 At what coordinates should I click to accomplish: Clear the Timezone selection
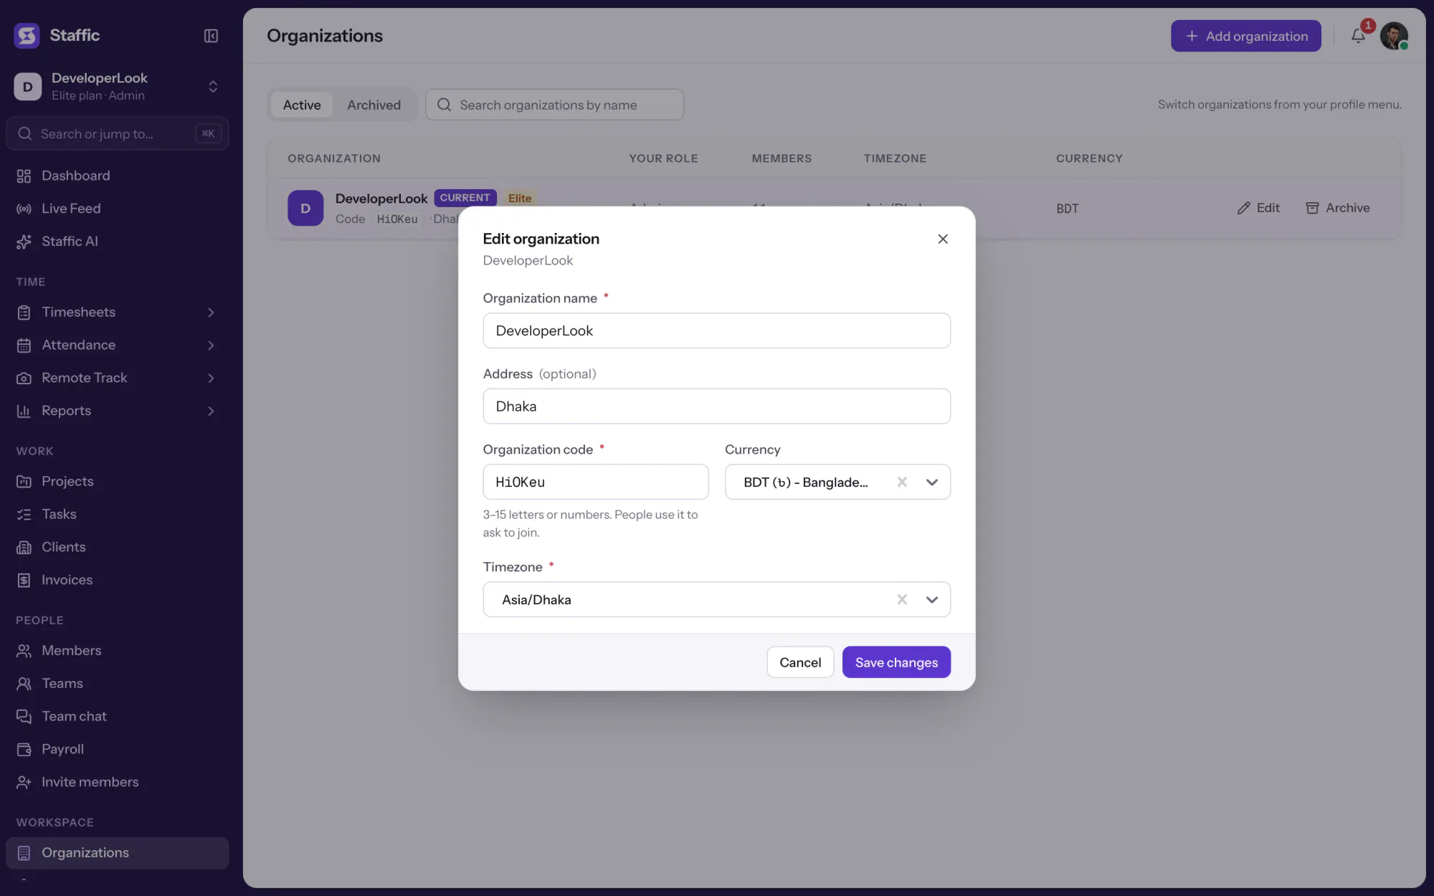[902, 600]
